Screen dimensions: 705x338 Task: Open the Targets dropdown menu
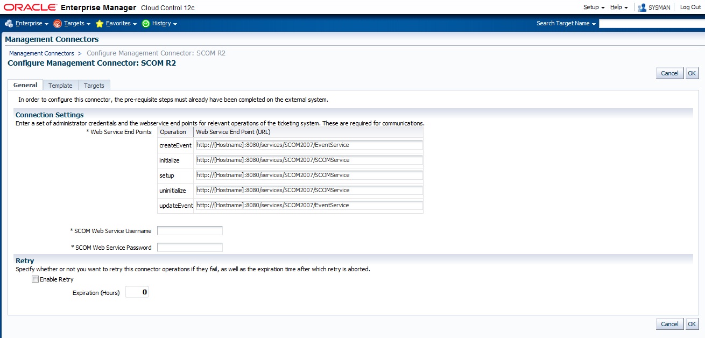[77, 24]
